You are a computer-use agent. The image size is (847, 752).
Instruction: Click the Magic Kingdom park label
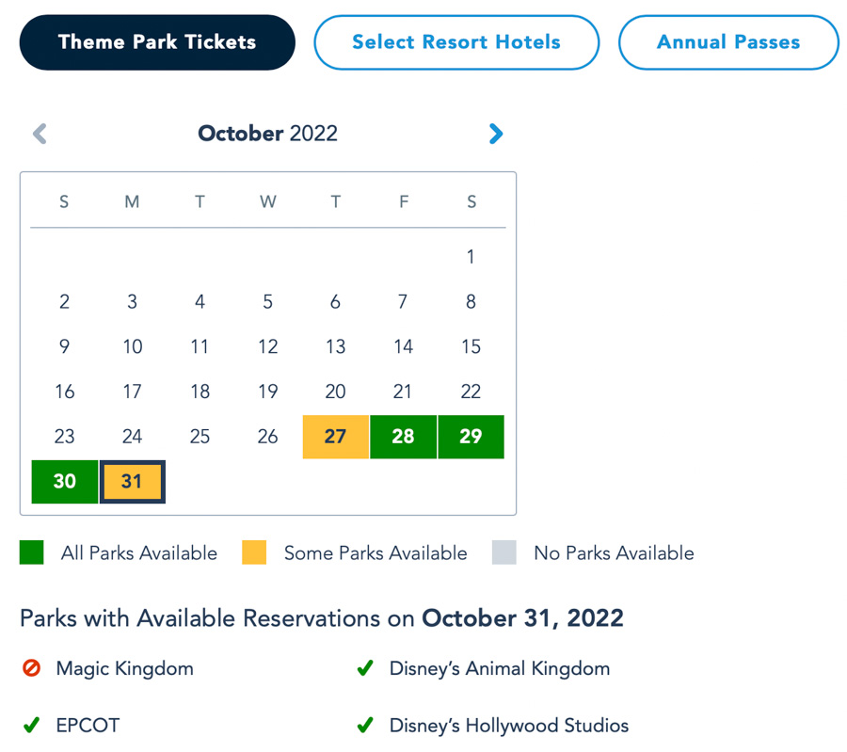tap(124, 669)
